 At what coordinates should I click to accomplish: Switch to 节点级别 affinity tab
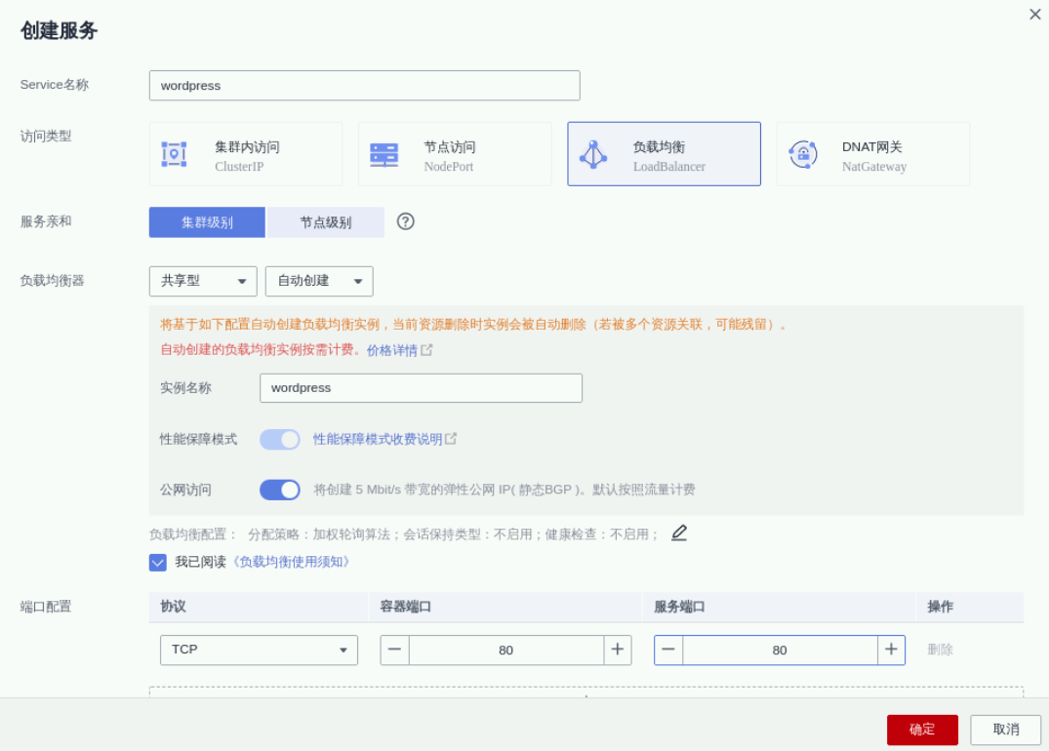point(325,222)
